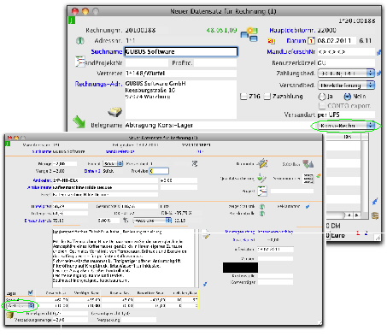Open the green info icon beside Adressnr.

(80, 41)
